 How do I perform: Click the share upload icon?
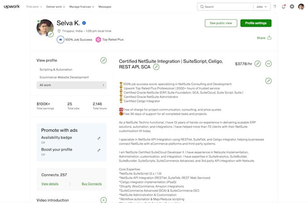coord(269,38)
